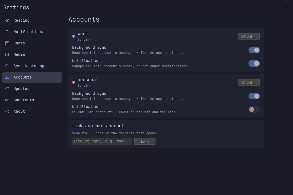Click the refresh icon beside Updates
Image resolution: width=293 pixels, height=195 pixels.
point(7,89)
